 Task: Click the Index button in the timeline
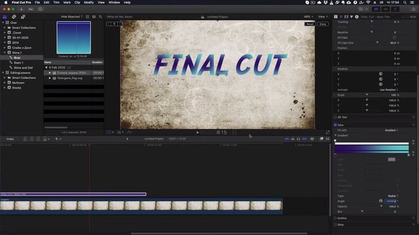tap(10, 139)
